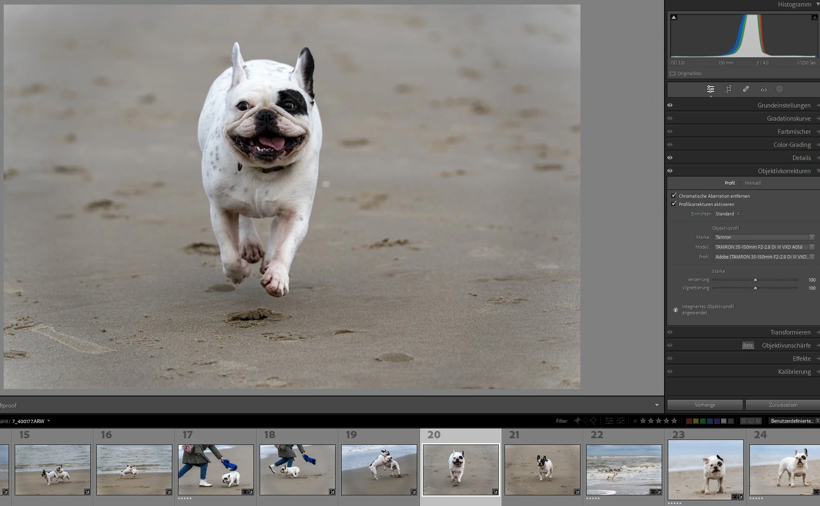Click the shadow clipping indicator in histogram
The image size is (820, 506).
point(674,17)
